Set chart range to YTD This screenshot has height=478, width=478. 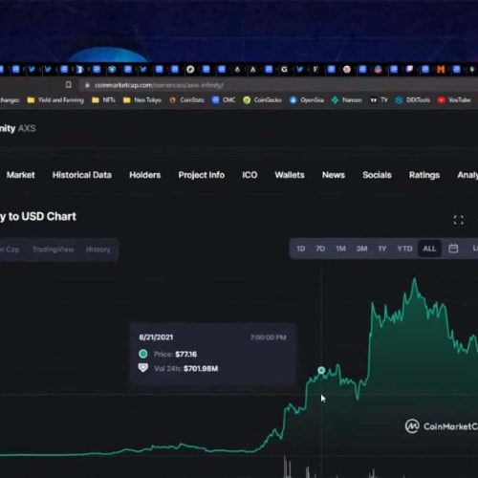[404, 249]
